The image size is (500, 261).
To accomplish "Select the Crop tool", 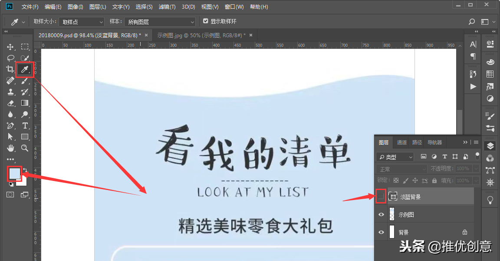I will click(10, 69).
